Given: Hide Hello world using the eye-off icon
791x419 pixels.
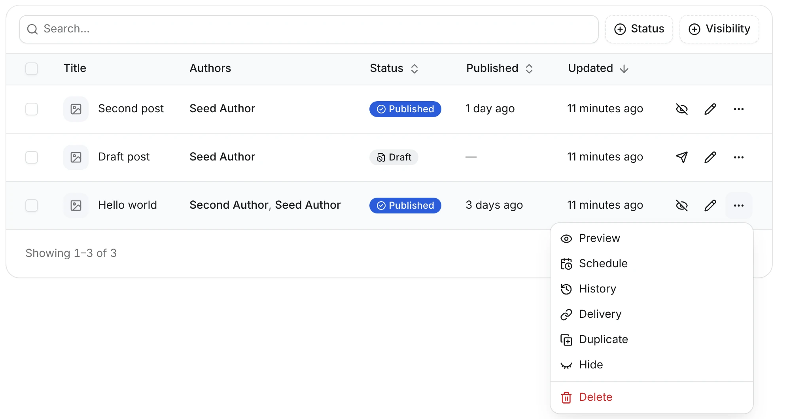Looking at the screenshot, I should pyautogui.click(x=682, y=206).
